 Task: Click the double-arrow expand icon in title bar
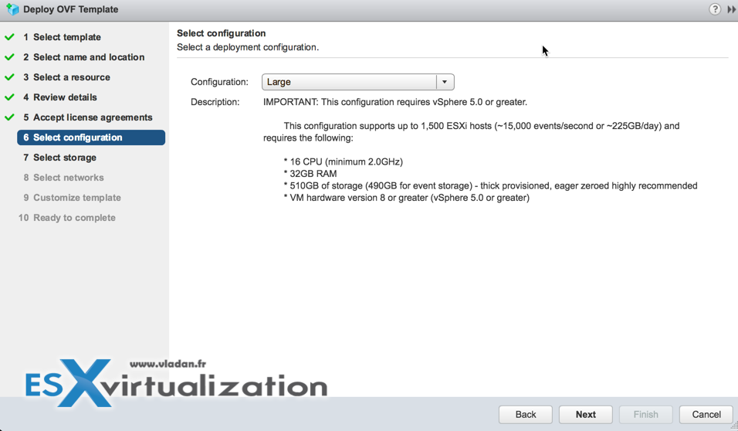731,9
